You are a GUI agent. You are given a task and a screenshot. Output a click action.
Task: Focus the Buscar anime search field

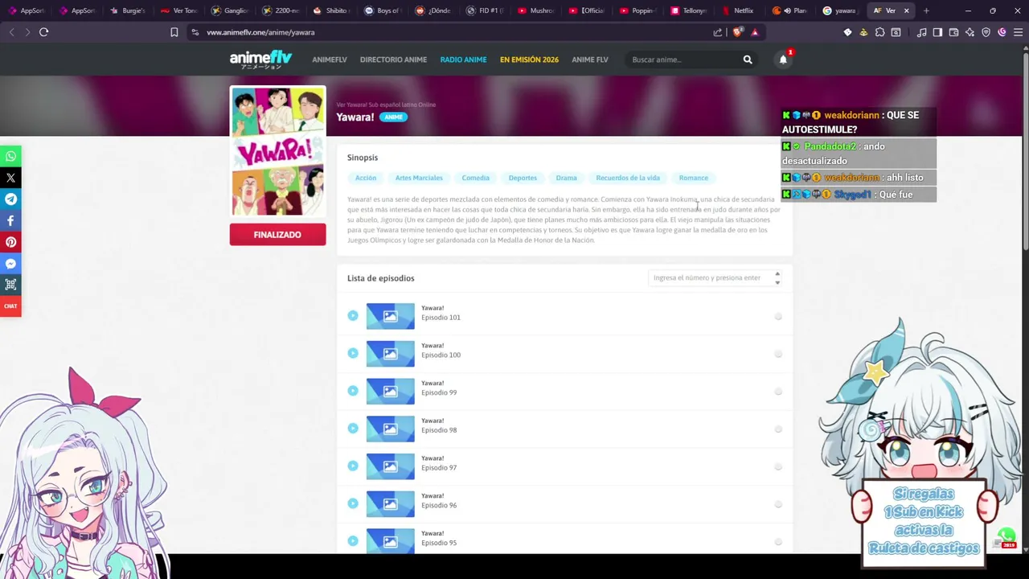coord(683,60)
